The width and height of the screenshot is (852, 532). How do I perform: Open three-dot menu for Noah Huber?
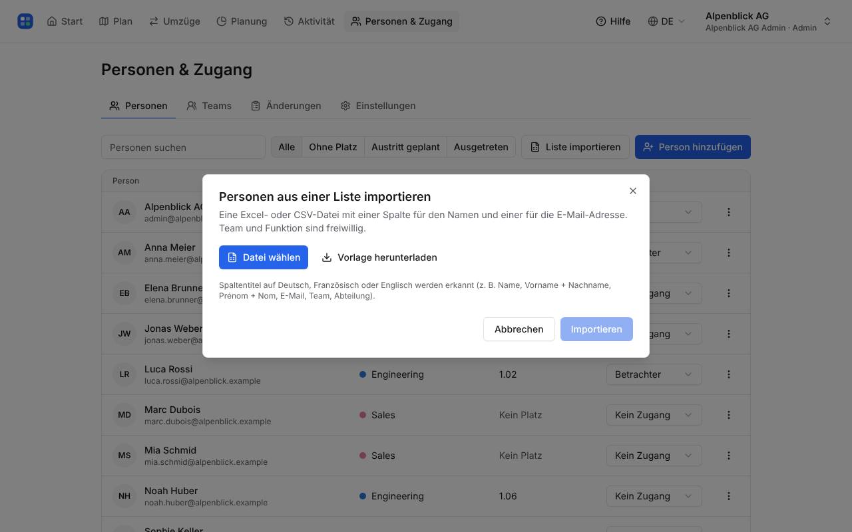point(729,496)
